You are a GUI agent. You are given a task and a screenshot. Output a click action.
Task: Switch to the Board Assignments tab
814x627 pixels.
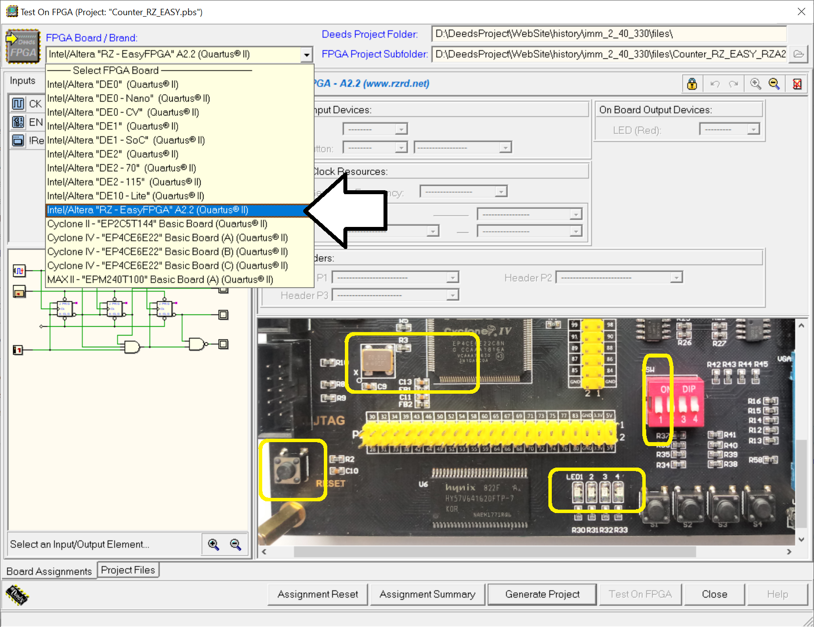coord(49,571)
